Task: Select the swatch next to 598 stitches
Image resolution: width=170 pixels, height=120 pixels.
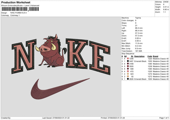Action: (128, 69)
